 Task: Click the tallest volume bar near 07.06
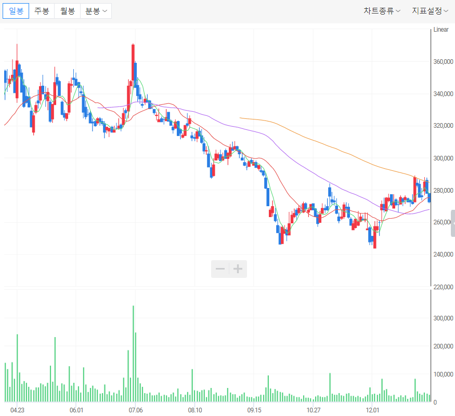[133, 354]
